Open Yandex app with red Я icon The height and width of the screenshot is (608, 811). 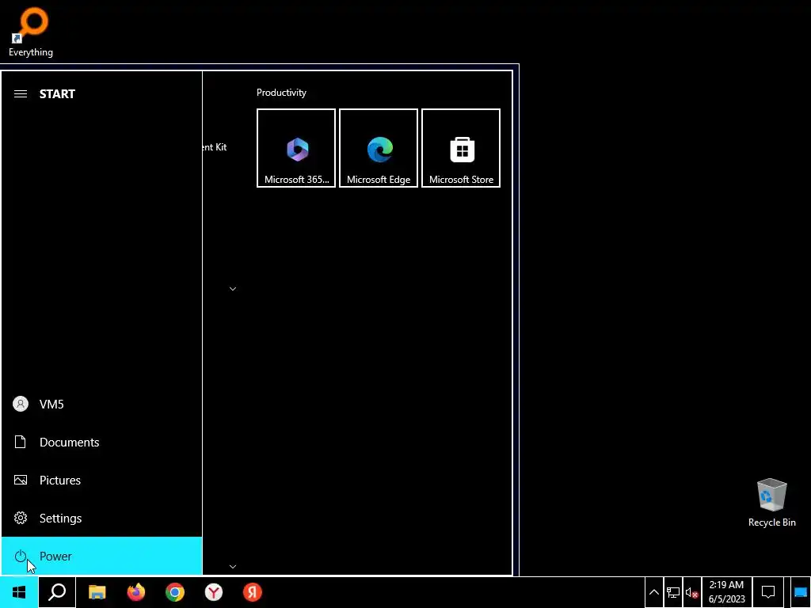click(253, 592)
